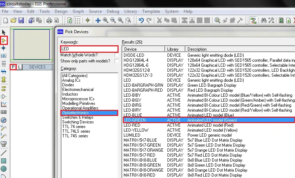The image size is (295, 178).
Task: Click the decompose hammer icon
Action: [240, 20]
